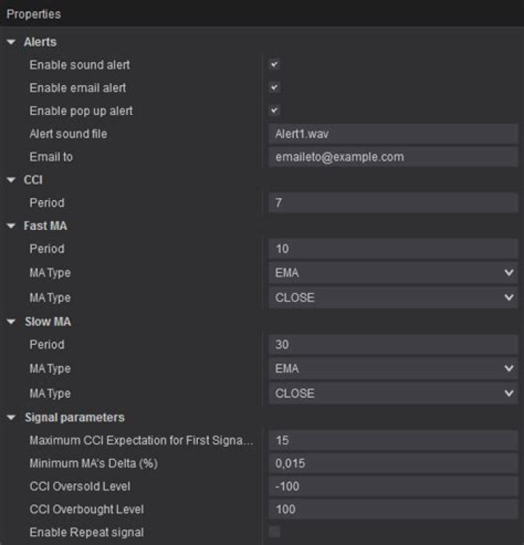
Task: Collapse the CCI section
Action: click(x=11, y=180)
